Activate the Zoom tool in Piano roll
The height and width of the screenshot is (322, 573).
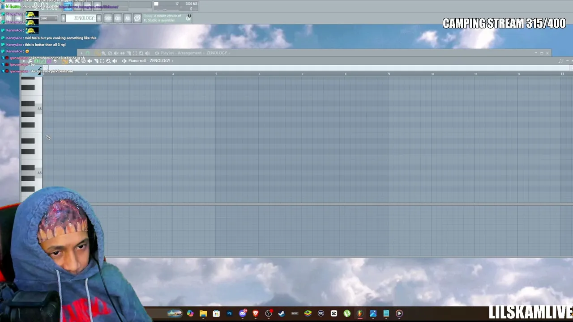(x=108, y=61)
